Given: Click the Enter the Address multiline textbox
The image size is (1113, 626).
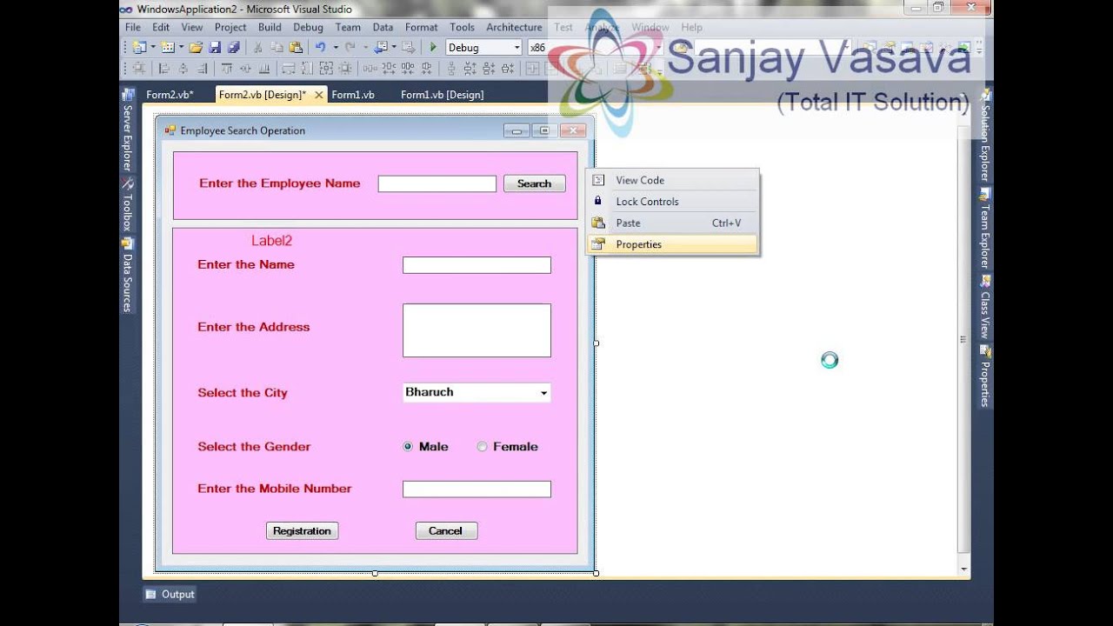Looking at the screenshot, I should (477, 330).
